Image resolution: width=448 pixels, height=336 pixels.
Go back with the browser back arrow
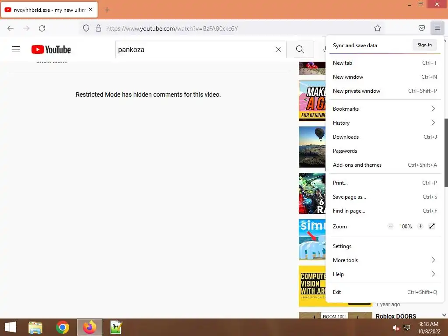pos(10,28)
